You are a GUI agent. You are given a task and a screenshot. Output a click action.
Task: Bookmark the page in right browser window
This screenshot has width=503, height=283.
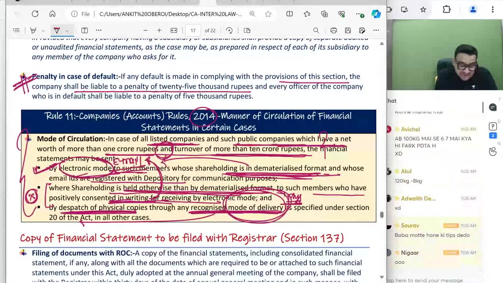click(x=423, y=9)
